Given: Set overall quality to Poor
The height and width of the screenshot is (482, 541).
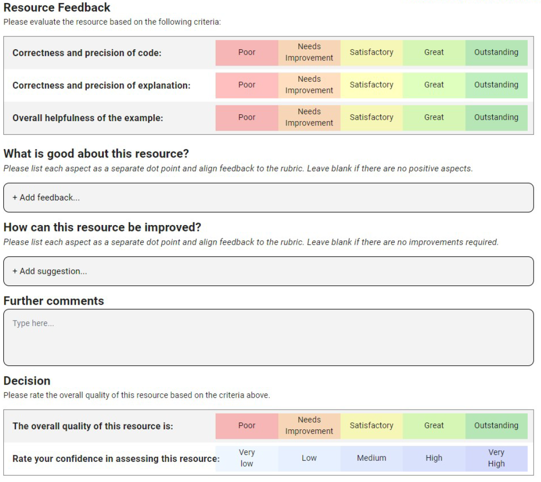Looking at the screenshot, I should pos(247,426).
